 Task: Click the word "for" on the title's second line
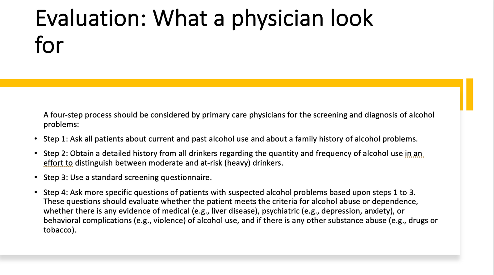click(49, 45)
